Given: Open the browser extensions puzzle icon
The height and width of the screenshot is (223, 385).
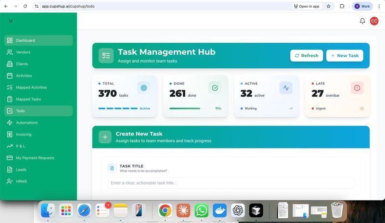Looking at the screenshot, I should [342, 6].
